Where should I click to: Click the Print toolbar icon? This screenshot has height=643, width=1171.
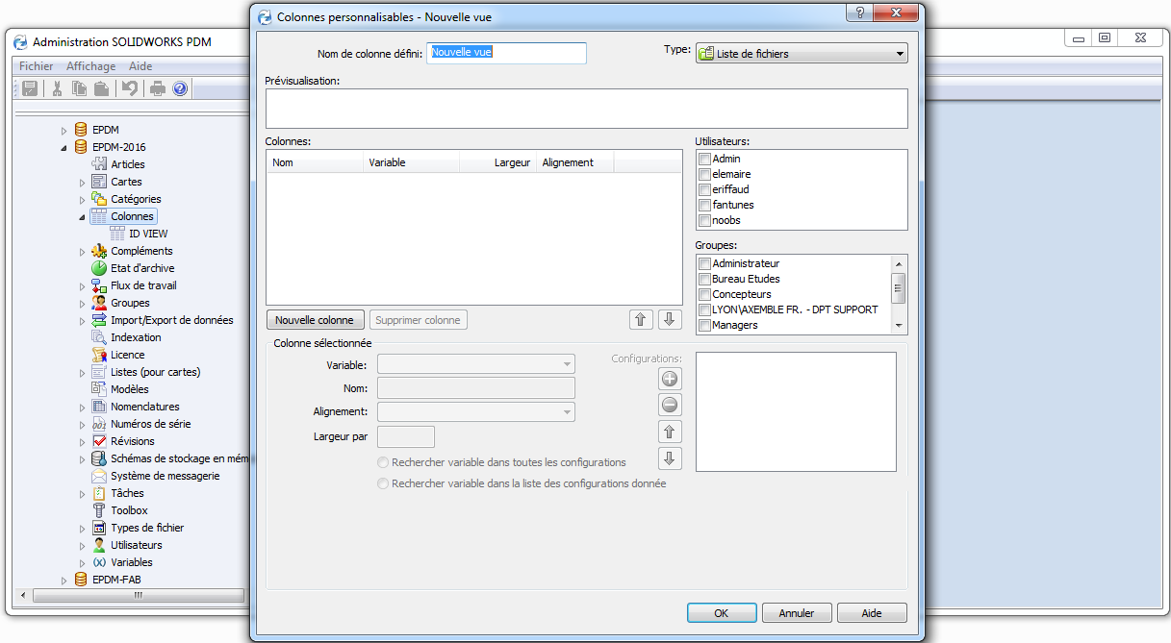pos(158,88)
